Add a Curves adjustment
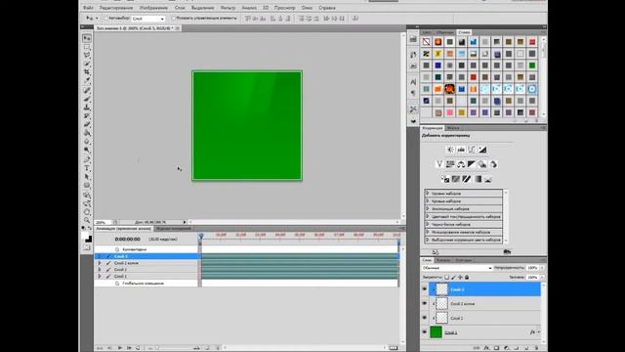The width and height of the screenshot is (625, 352). (x=472, y=150)
